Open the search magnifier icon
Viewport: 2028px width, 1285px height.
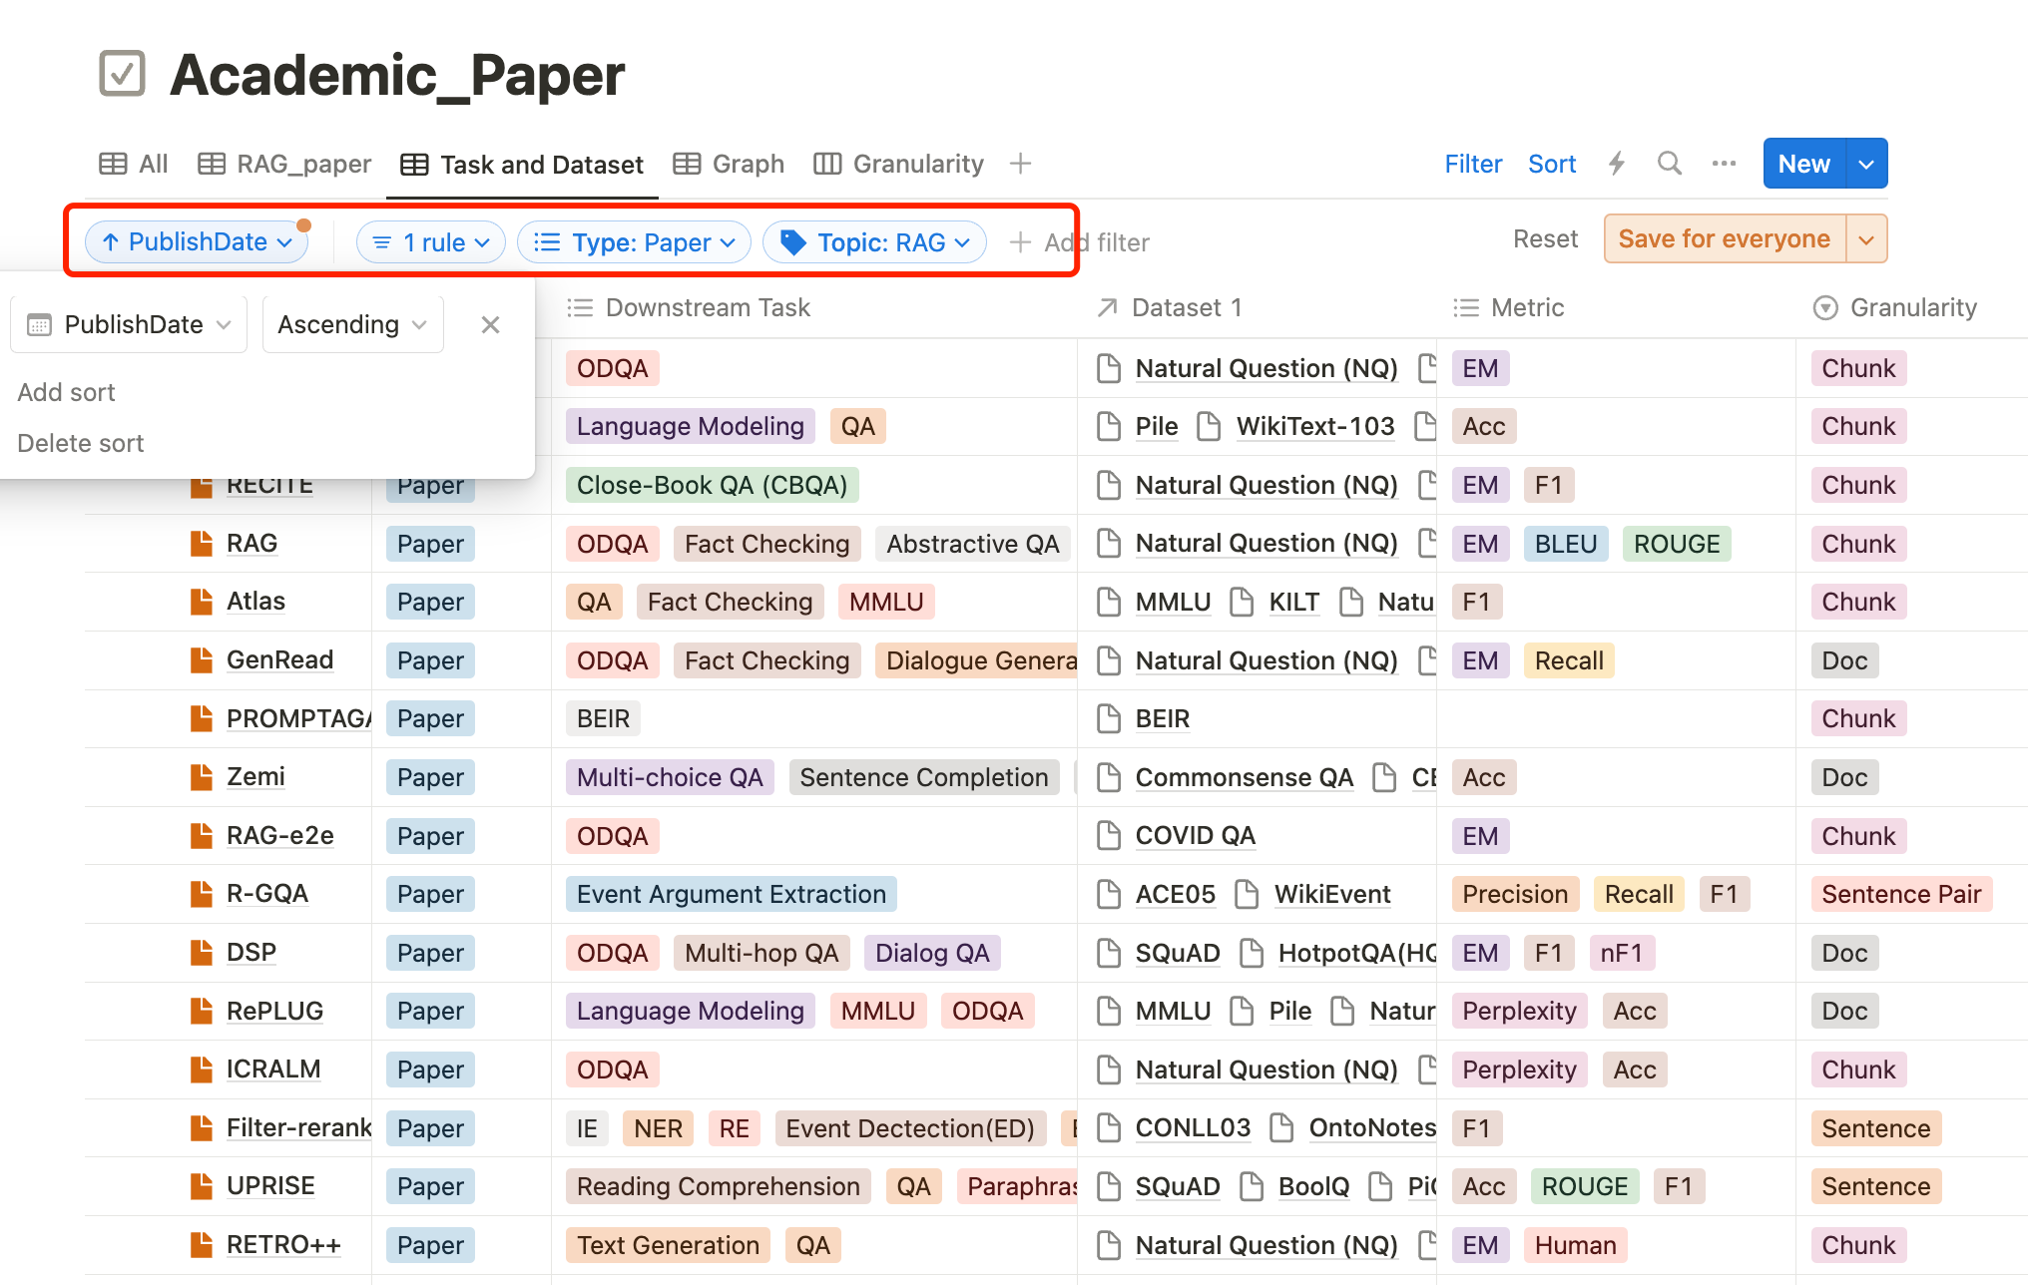click(x=1670, y=164)
